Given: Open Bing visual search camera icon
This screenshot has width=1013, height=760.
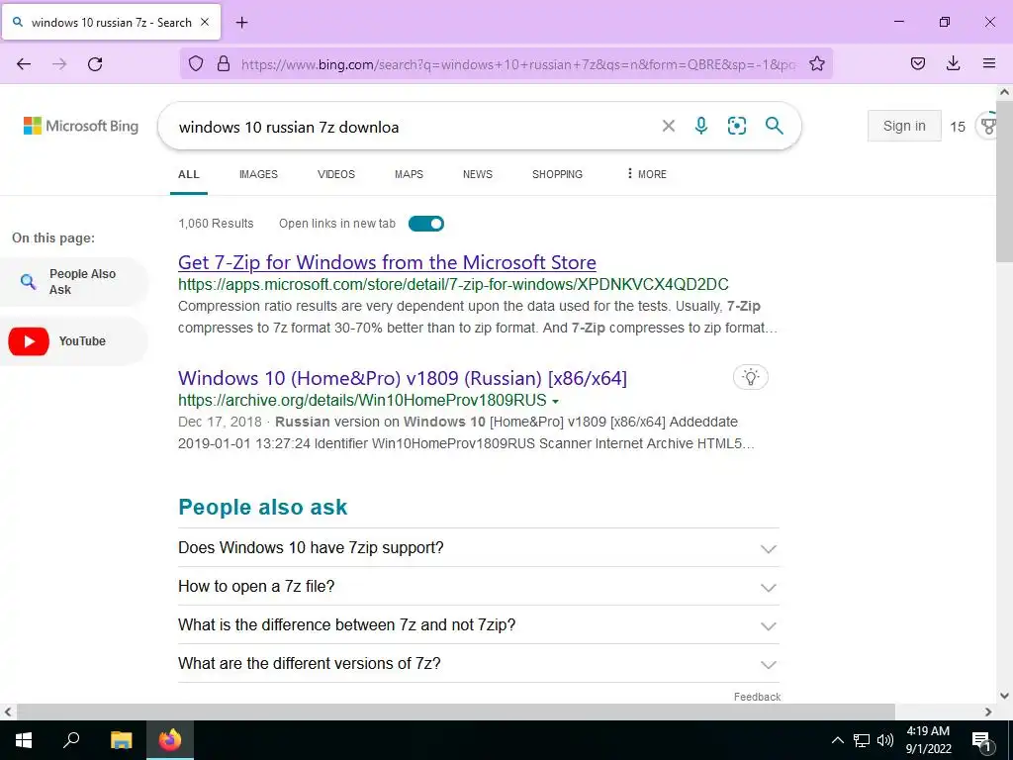Looking at the screenshot, I should (x=736, y=126).
